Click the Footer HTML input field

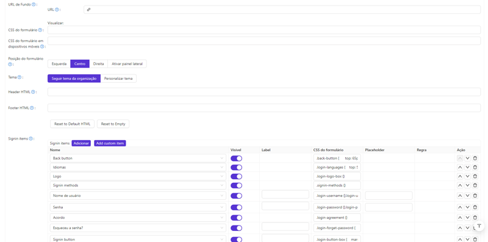(x=264, y=108)
